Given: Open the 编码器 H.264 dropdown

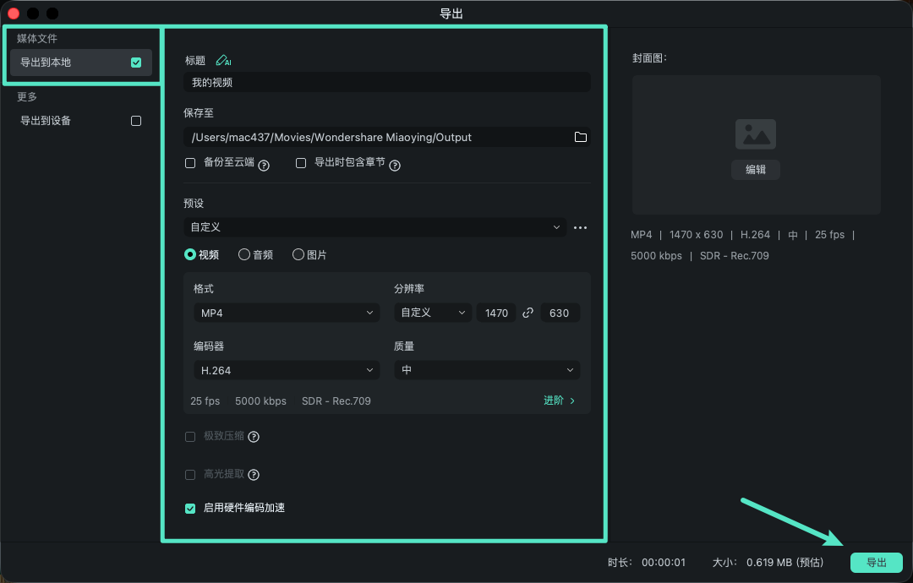Looking at the screenshot, I should (x=287, y=370).
